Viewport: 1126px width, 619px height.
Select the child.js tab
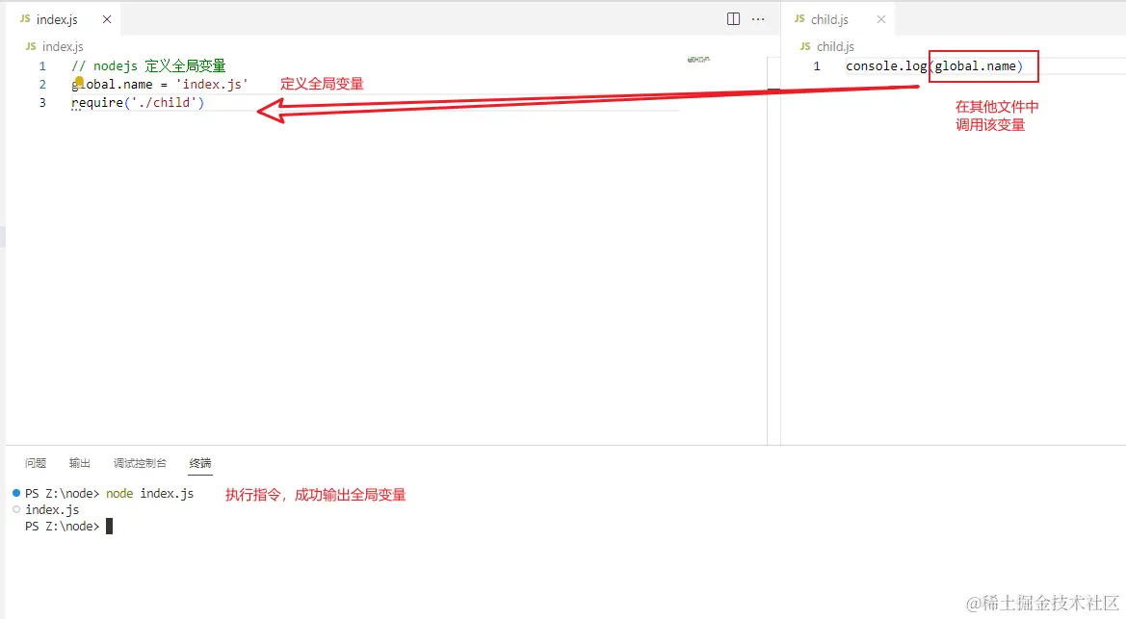point(838,19)
